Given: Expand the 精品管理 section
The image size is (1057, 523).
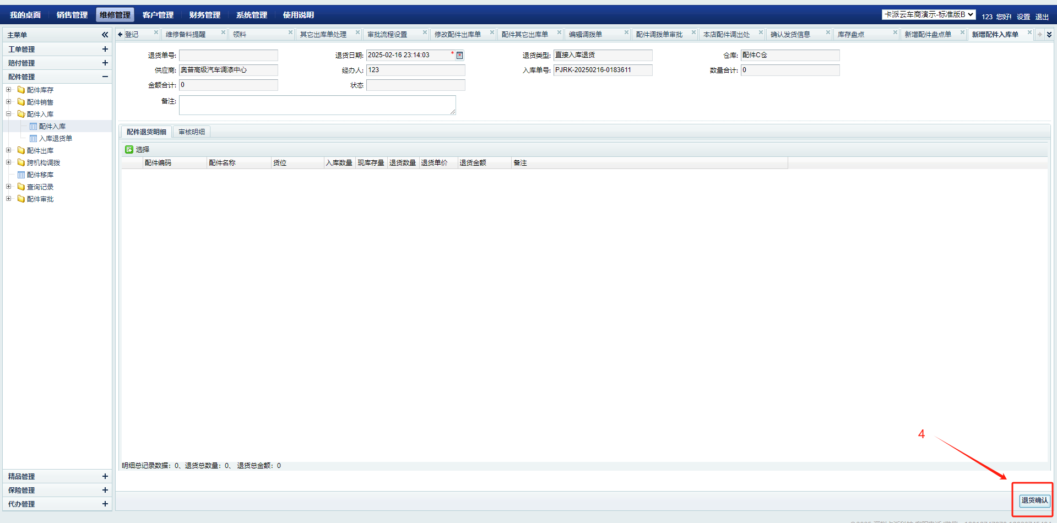Looking at the screenshot, I should coord(105,476).
